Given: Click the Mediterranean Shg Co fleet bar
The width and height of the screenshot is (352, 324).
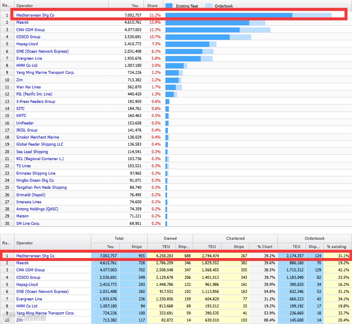Looking at the screenshot, I should tap(248, 15).
